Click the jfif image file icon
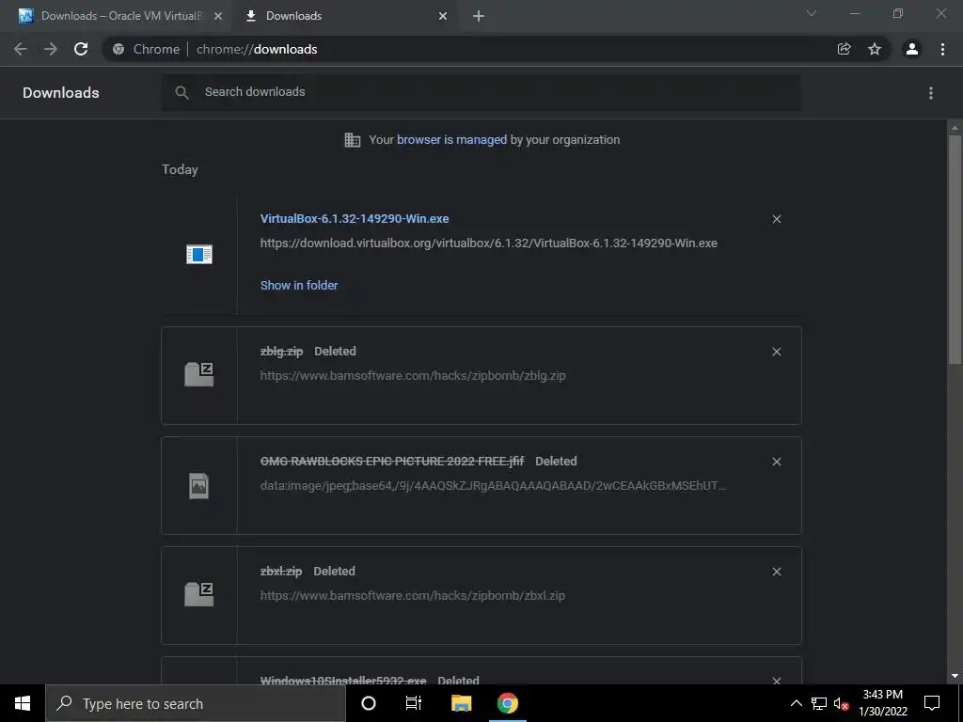Image resolution: width=963 pixels, height=722 pixels. [199, 486]
